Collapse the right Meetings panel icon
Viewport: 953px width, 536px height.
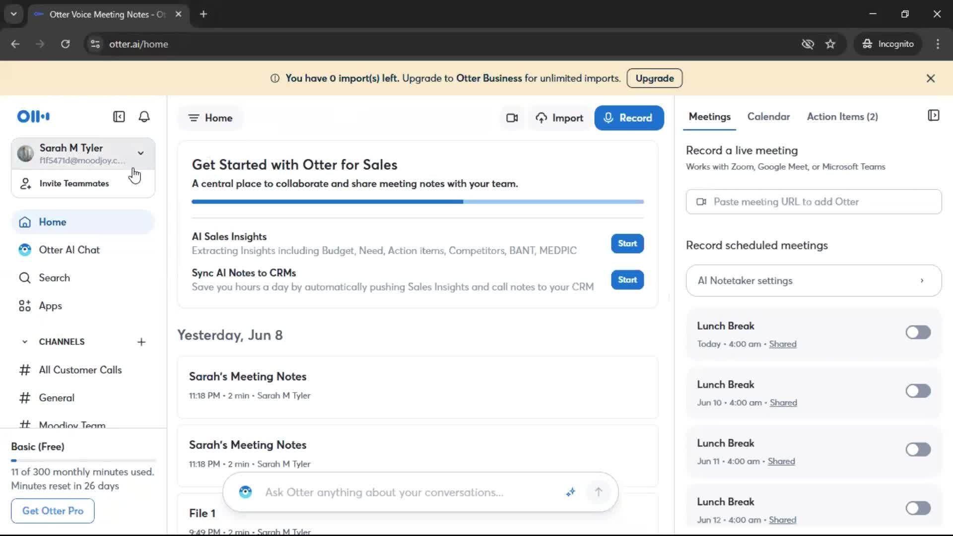tap(933, 116)
